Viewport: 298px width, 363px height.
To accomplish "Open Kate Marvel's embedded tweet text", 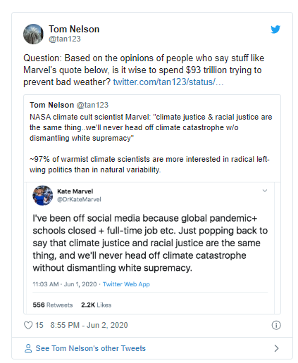I will pos(150,243).
